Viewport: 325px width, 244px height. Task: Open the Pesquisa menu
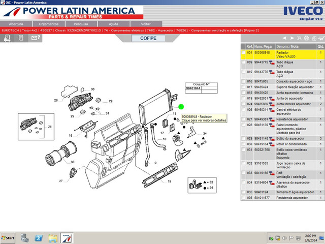(81, 24)
